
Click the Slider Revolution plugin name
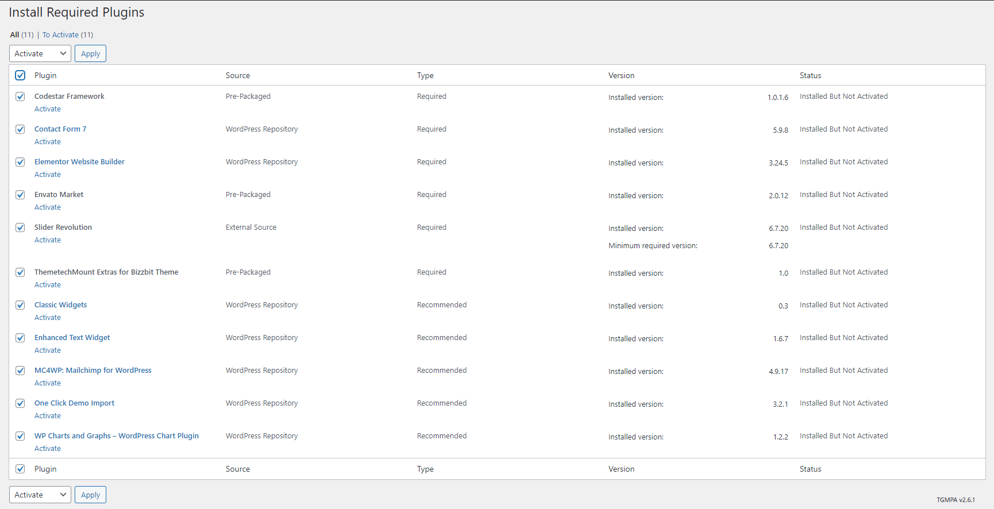click(63, 227)
